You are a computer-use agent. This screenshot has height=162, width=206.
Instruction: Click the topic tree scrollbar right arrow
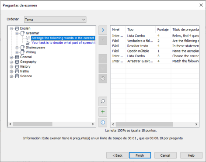(x=93, y=124)
